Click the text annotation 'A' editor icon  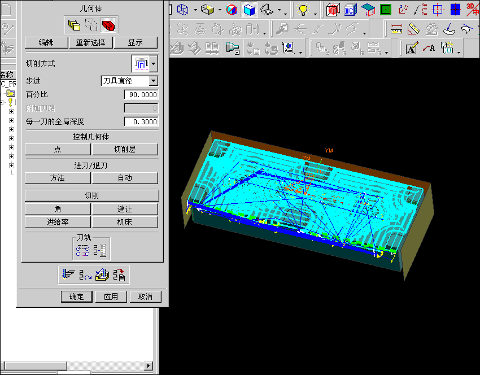pyautogui.click(x=411, y=49)
